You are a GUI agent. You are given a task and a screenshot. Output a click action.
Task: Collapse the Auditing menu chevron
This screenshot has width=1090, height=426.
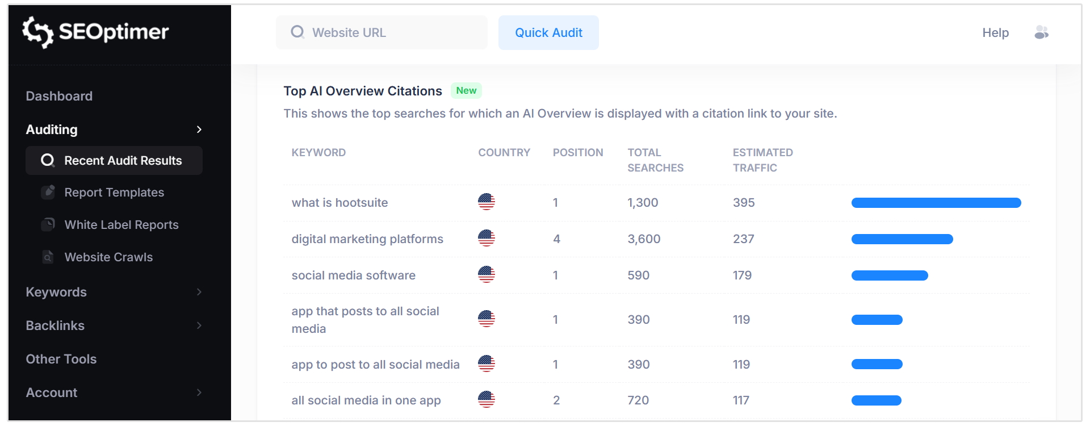tap(199, 130)
